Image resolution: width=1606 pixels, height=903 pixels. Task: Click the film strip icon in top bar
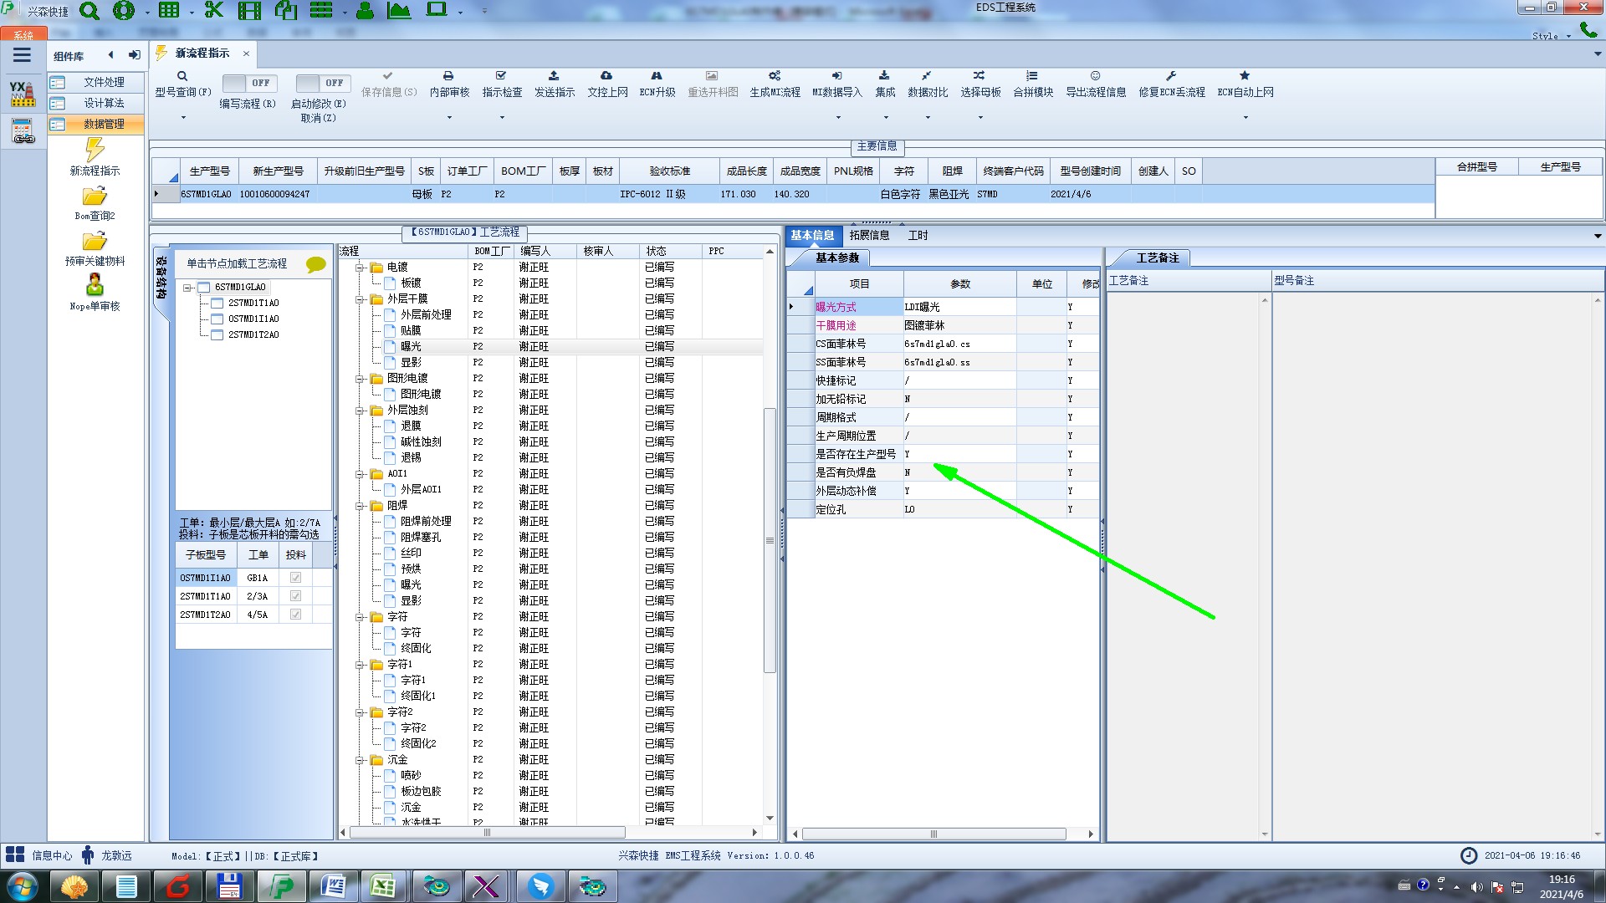point(249,11)
